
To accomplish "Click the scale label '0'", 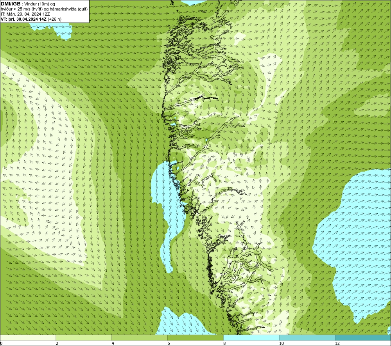I will click(x=1, y=343).
